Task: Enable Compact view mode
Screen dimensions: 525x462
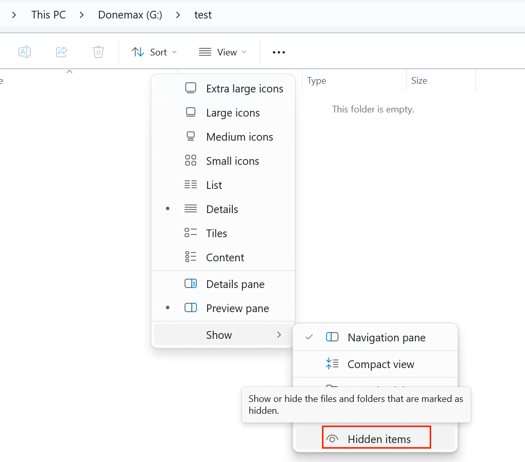Action: coord(381,364)
